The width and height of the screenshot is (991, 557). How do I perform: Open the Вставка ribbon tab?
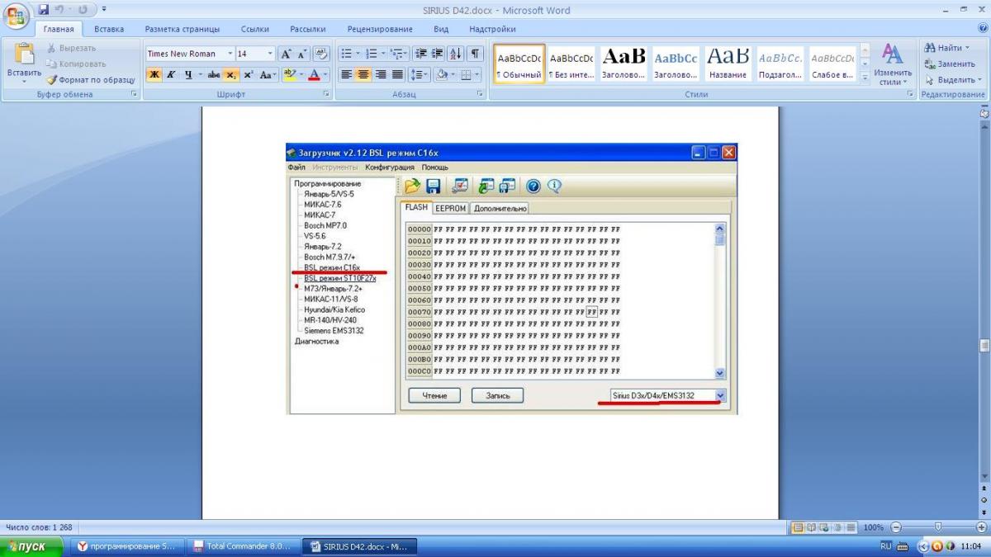pos(109,29)
